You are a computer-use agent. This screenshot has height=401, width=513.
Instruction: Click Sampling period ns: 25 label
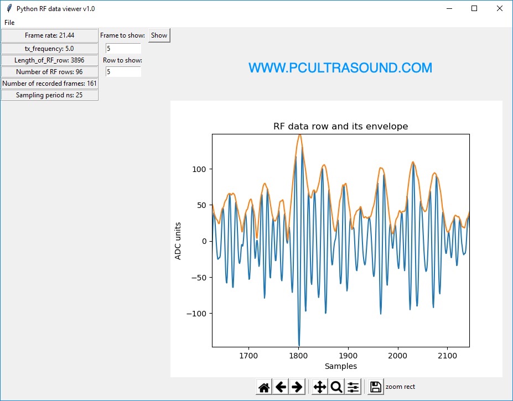pos(49,95)
